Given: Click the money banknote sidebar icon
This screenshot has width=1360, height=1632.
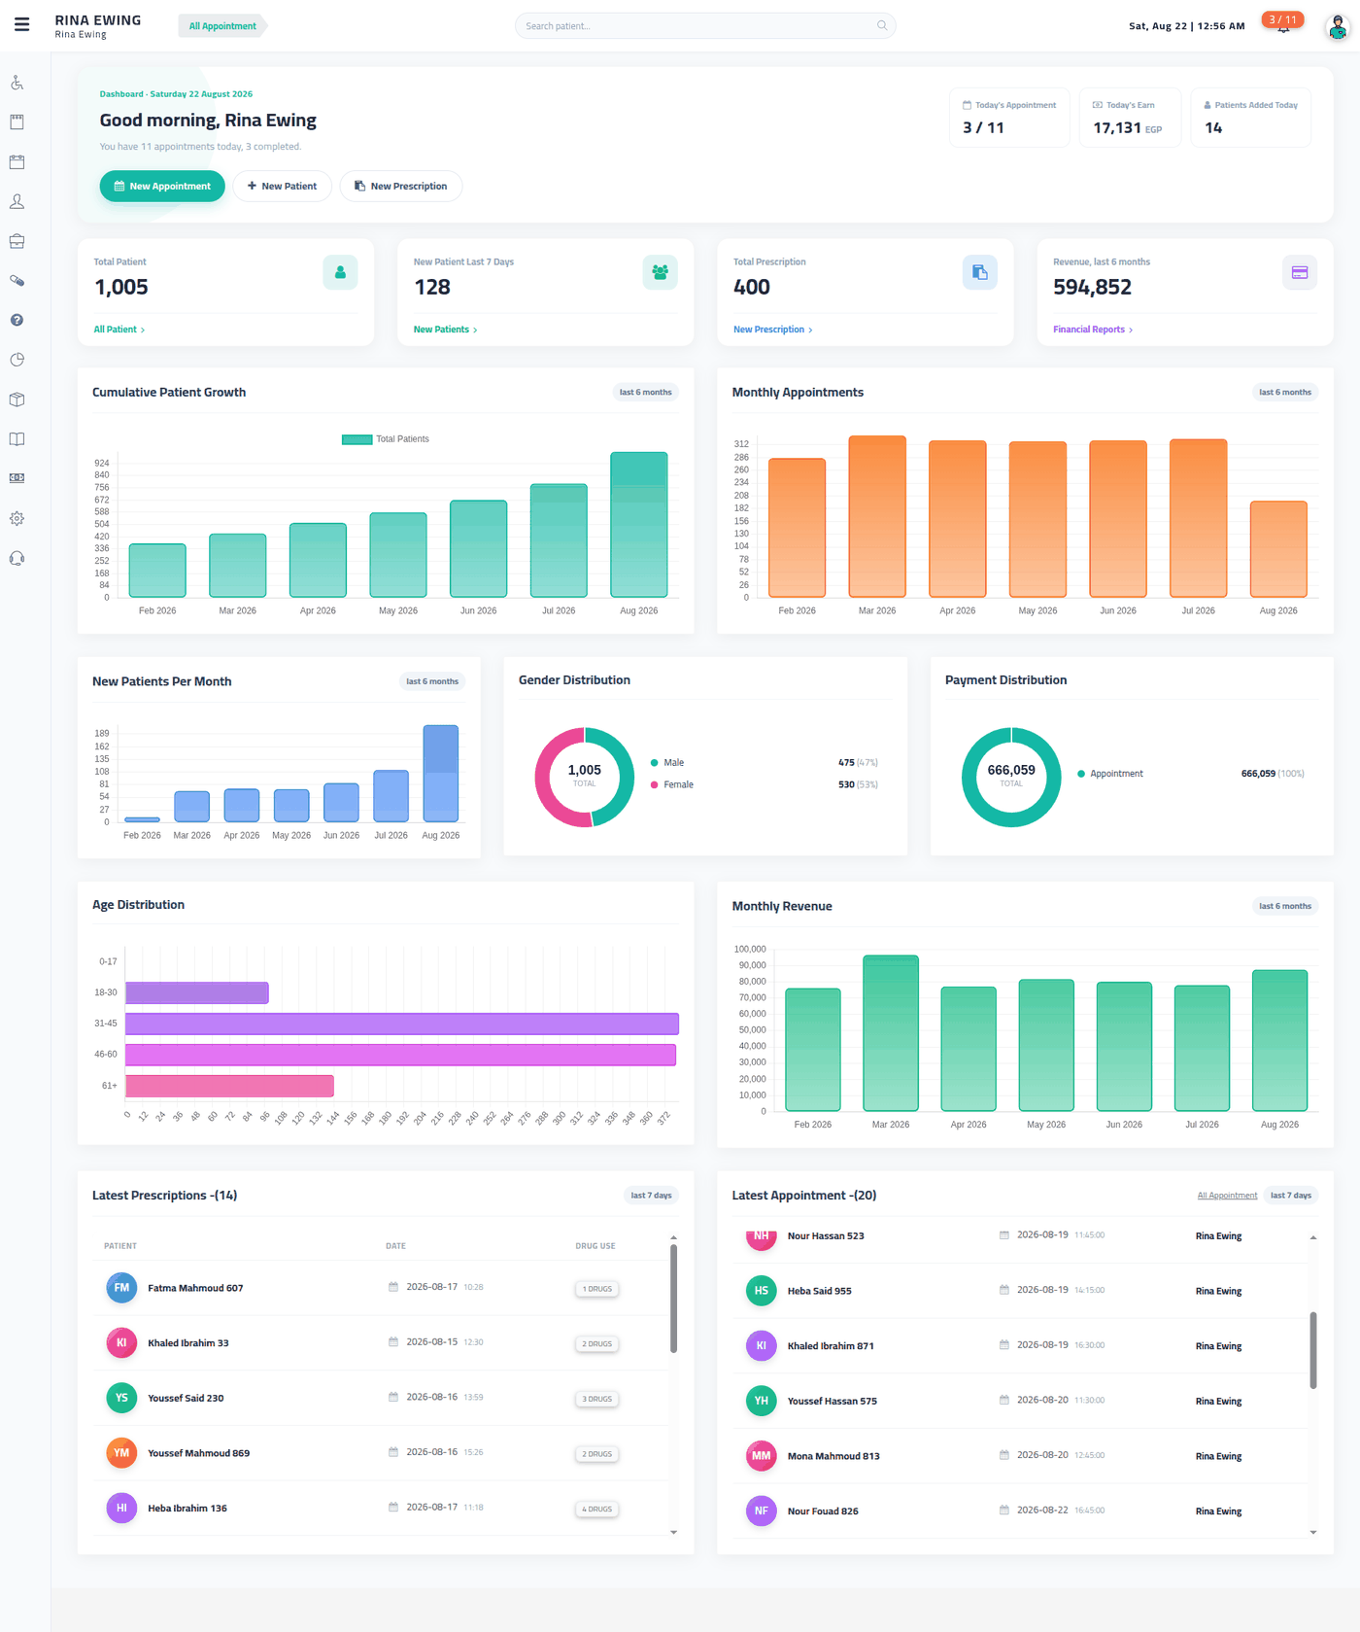Looking at the screenshot, I should pyautogui.click(x=17, y=478).
